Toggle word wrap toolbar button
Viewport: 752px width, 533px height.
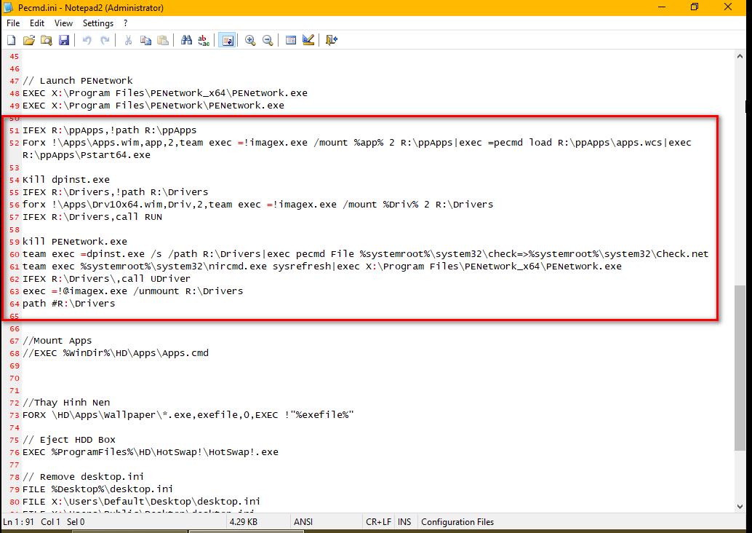[227, 40]
